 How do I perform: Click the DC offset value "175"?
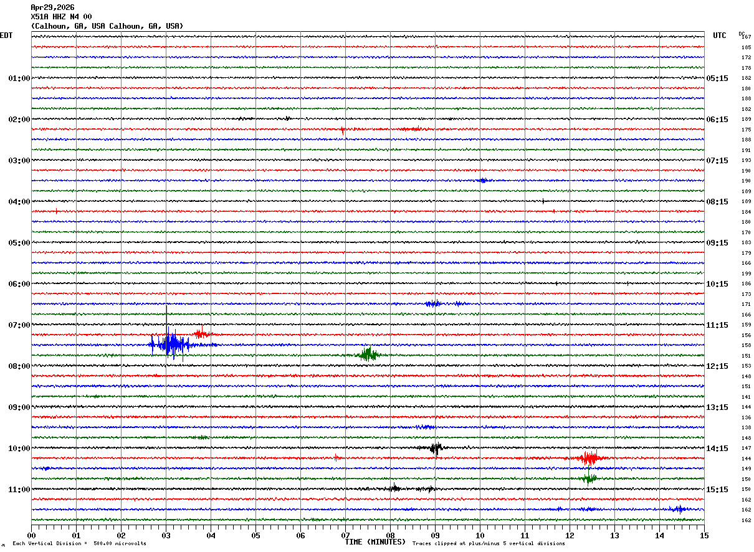click(746, 130)
